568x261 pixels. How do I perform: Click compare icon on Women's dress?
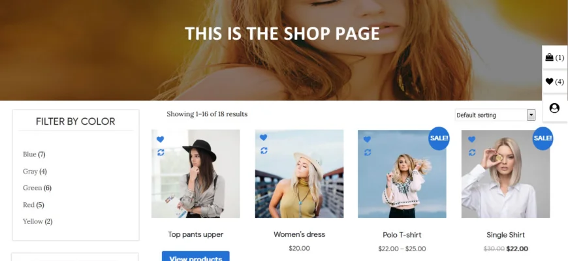264,150
